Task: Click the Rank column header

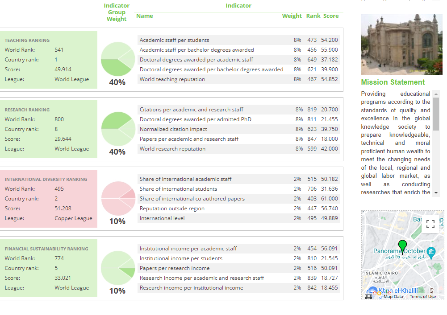Action: [x=313, y=16]
